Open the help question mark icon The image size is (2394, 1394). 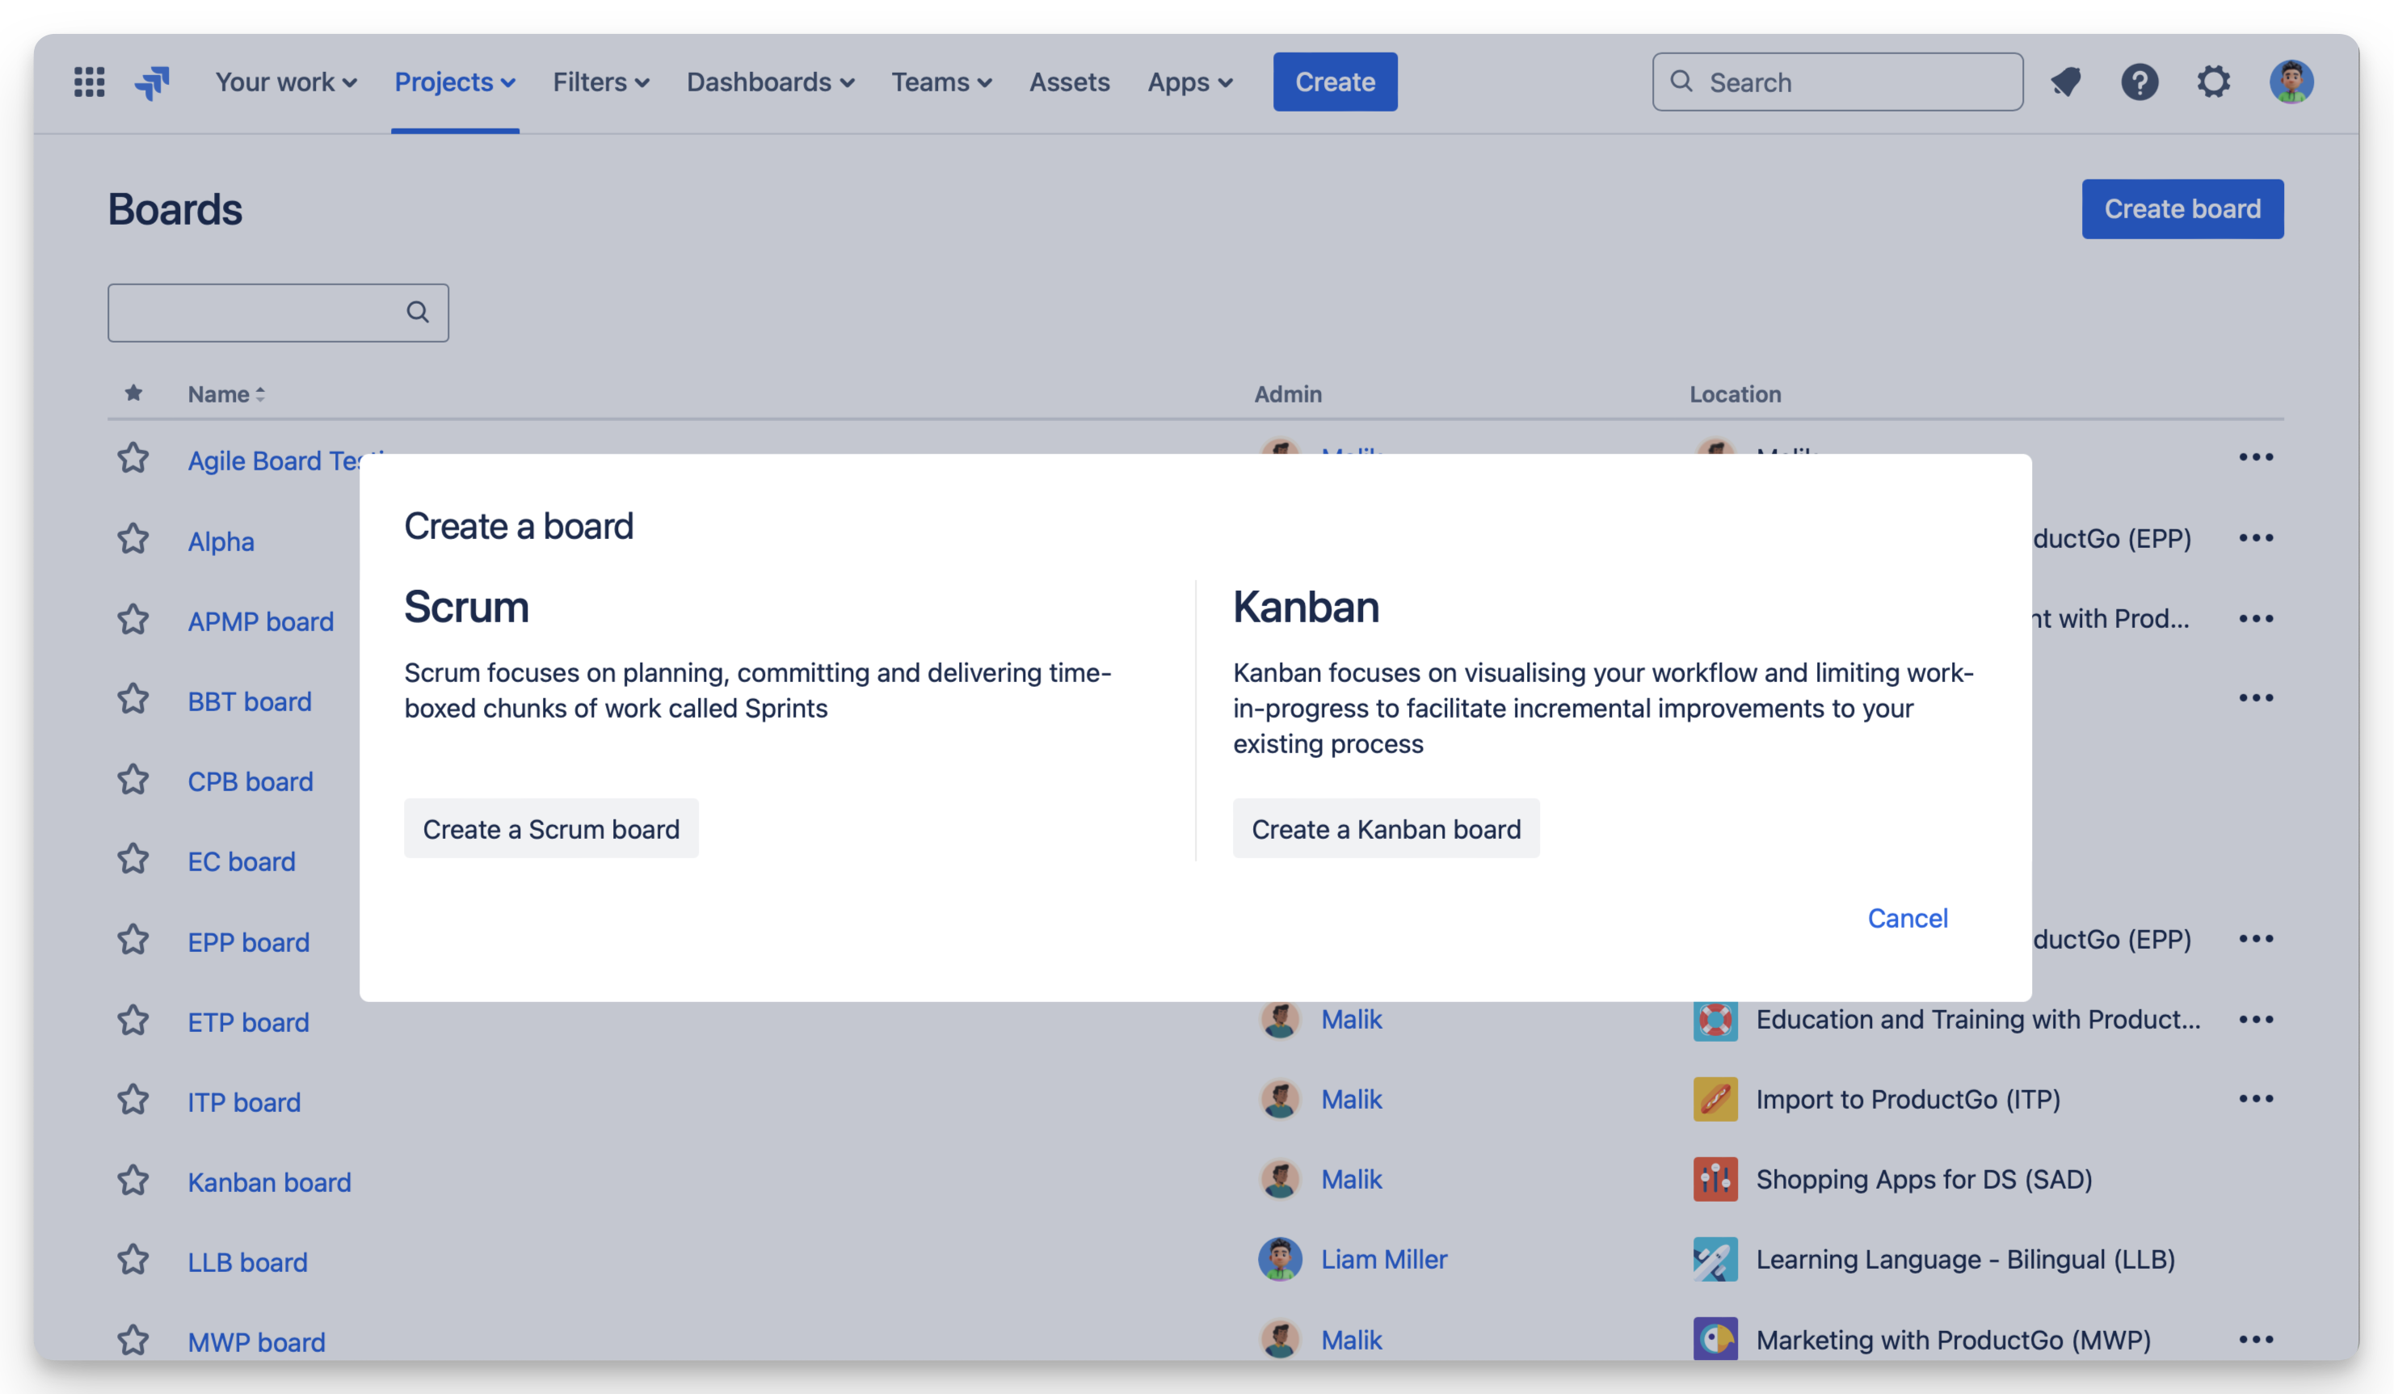pyautogui.click(x=2140, y=82)
